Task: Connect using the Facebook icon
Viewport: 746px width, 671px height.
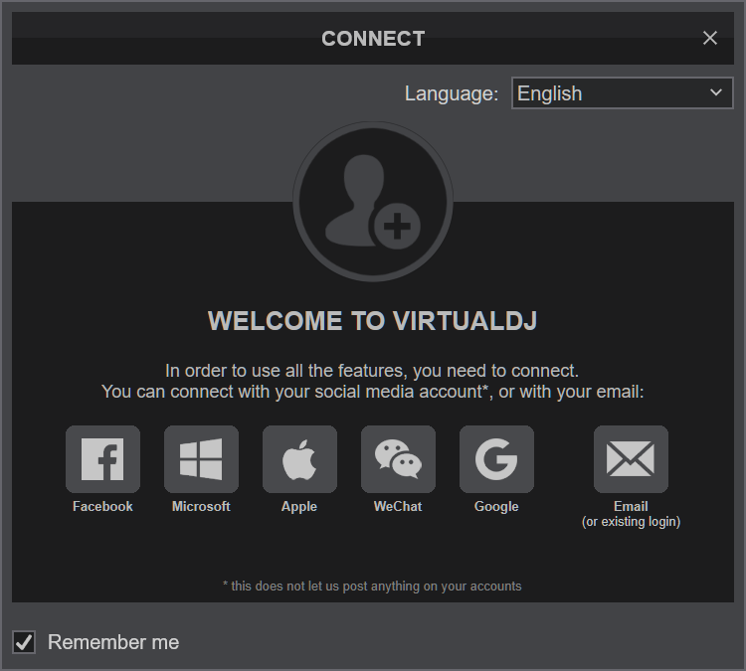Action: pyautogui.click(x=102, y=459)
